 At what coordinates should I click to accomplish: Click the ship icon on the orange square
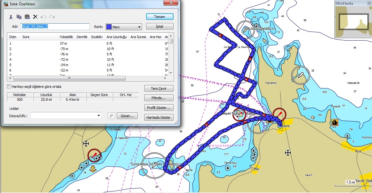[x=335, y=122]
